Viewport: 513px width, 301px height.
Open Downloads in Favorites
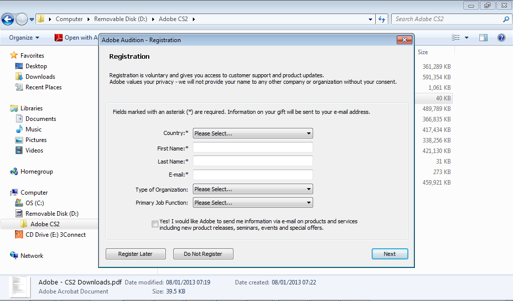tap(40, 77)
